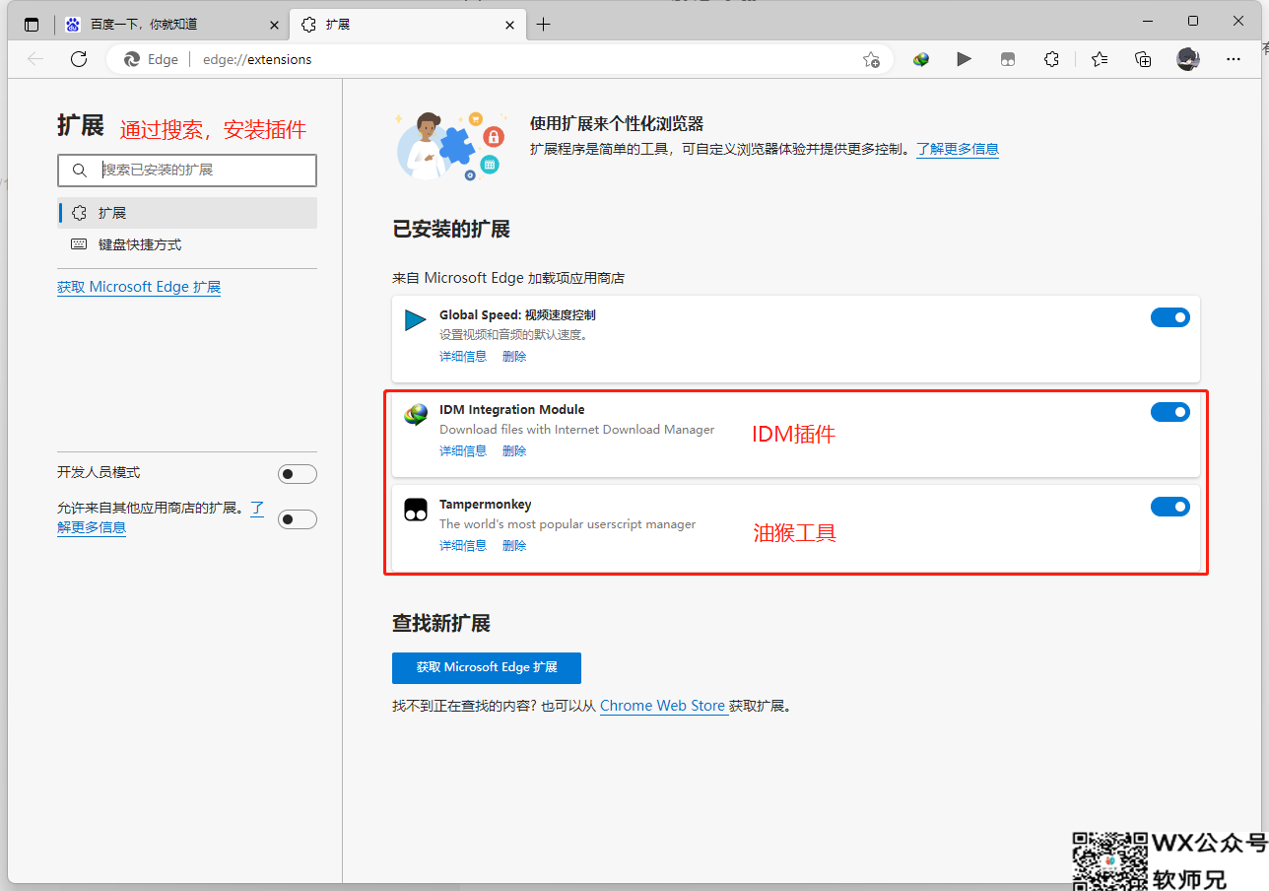Click the browser back arrow
The image size is (1269, 891).
point(35,59)
